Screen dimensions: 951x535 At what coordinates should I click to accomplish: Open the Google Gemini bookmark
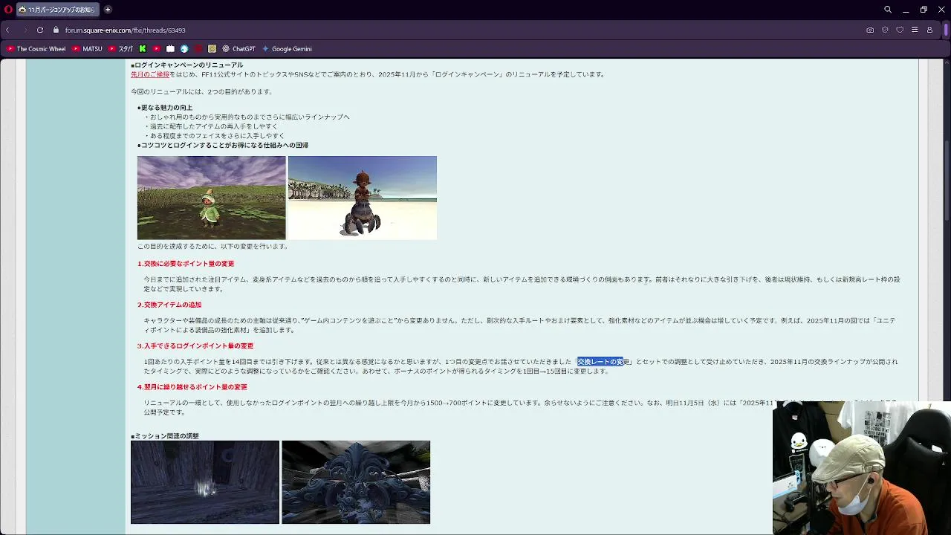(x=286, y=49)
